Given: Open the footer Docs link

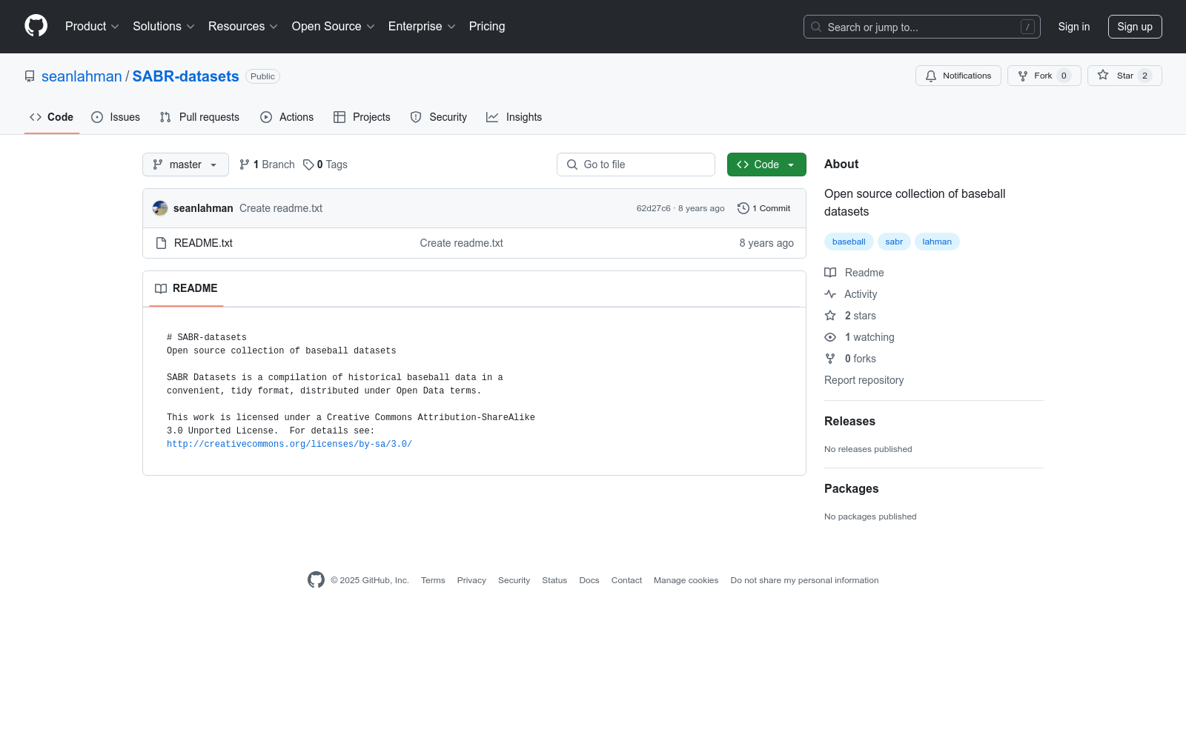Looking at the screenshot, I should 589,580.
